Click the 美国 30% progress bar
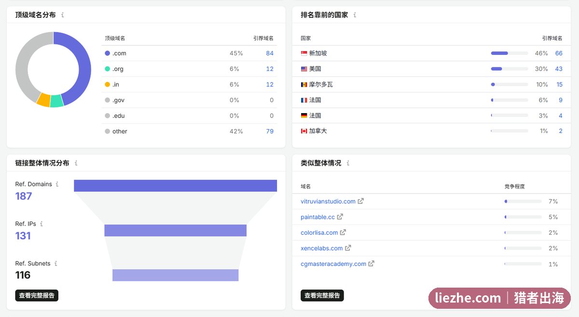579x317 pixels. pyautogui.click(x=510, y=69)
